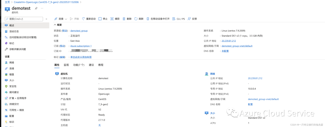This screenshot has width=325, height=127.
Task: Click the publisher value OpenLogic
Action: point(104,94)
